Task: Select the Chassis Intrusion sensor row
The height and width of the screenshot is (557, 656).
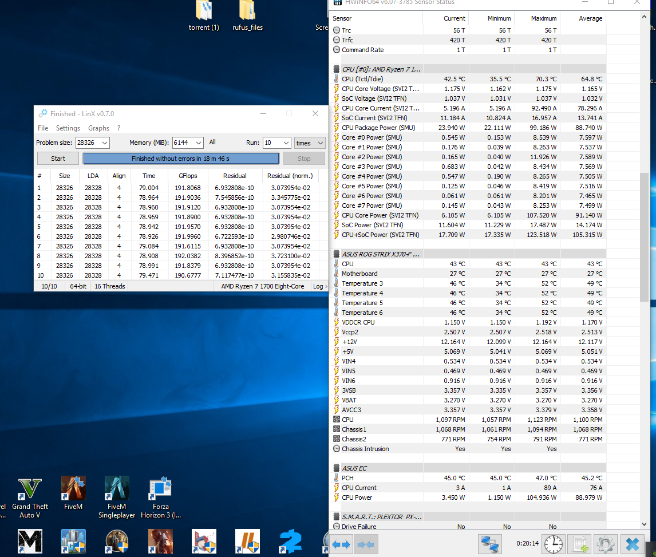Action: pyautogui.click(x=468, y=449)
